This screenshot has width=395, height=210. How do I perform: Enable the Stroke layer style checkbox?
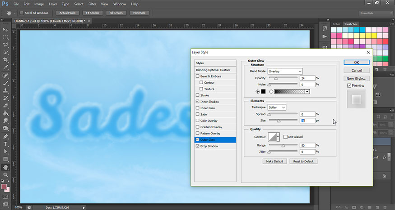pos(197,95)
